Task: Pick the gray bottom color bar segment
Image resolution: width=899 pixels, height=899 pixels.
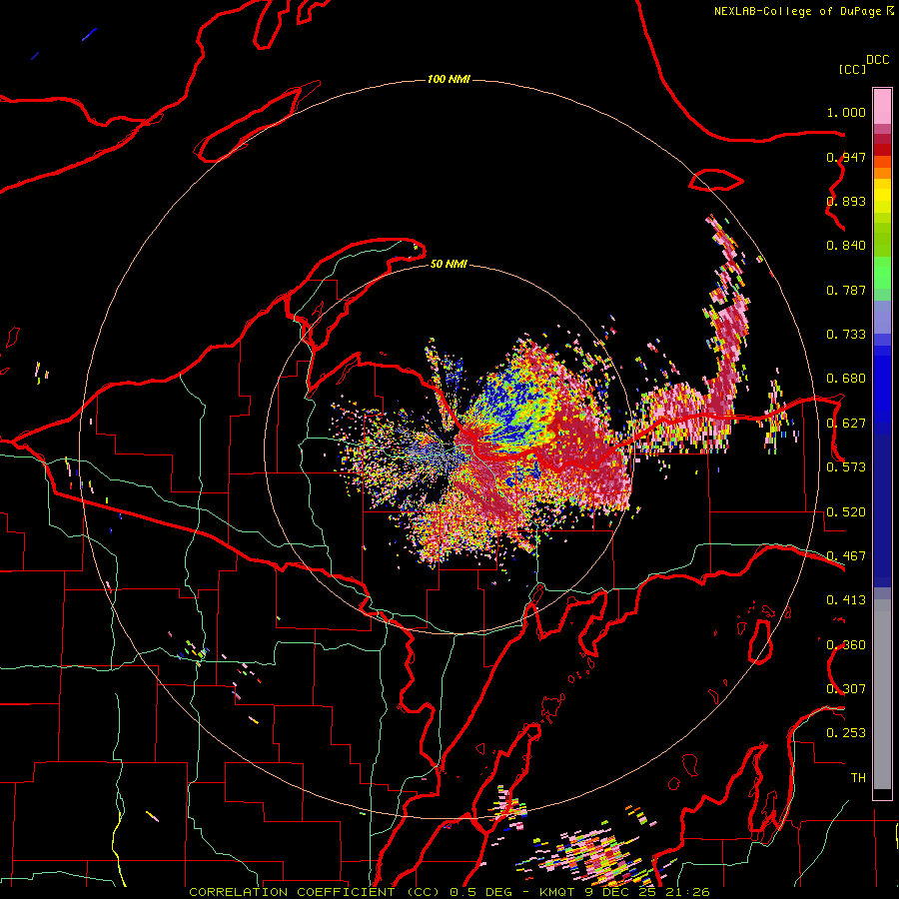Action: point(882,694)
